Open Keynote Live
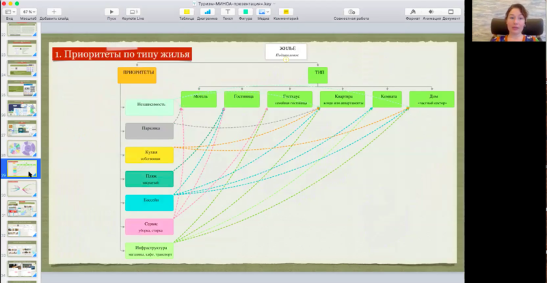This screenshot has width=547, height=283. click(133, 12)
